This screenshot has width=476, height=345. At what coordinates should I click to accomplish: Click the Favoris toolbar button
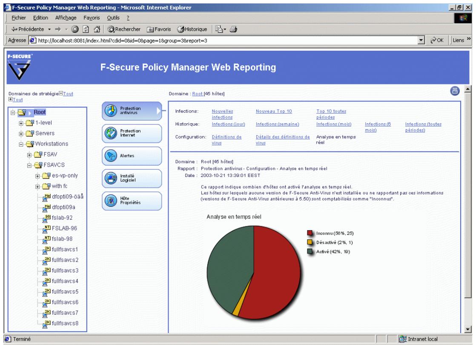[159, 29]
